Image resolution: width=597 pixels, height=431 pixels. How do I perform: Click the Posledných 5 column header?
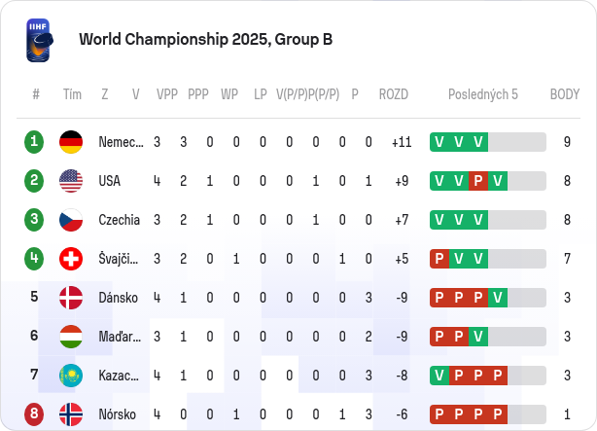click(x=483, y=94)
